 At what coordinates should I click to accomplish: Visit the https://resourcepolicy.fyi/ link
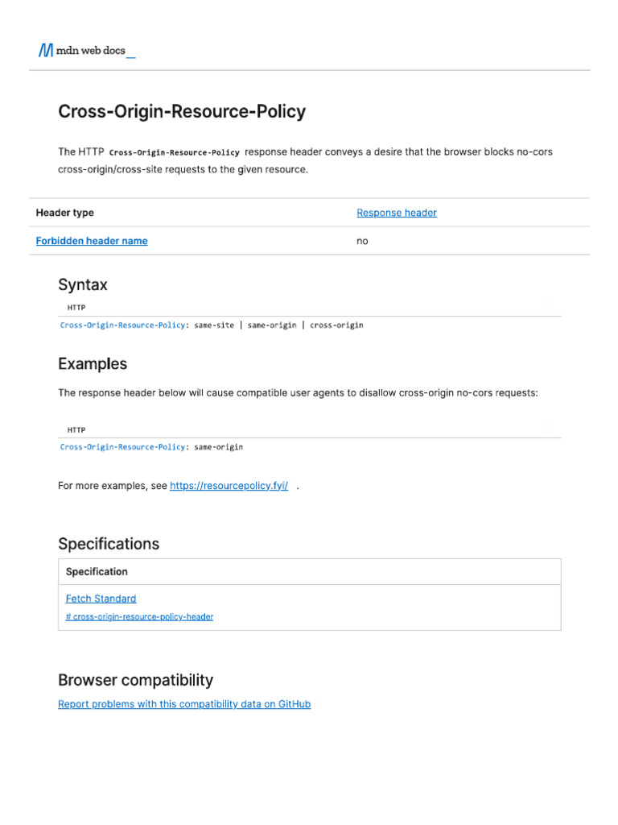pos(229,486)
